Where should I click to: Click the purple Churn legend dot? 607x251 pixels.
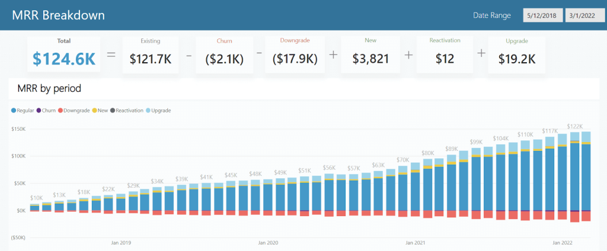coord(39,111)
